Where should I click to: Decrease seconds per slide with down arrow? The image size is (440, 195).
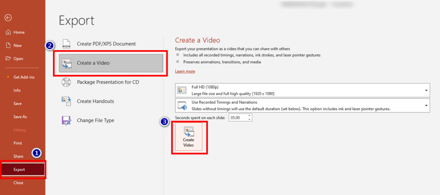(x=250, y=120)
